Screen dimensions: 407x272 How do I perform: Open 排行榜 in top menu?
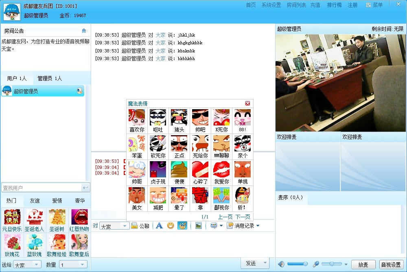[334, 5]
